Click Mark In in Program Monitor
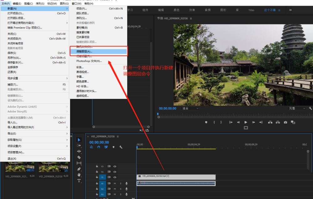The height and width of the screenshot is (199, 313). [214, 122]
